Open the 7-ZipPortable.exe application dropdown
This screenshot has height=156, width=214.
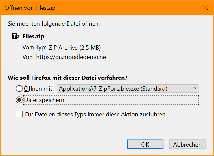128,89
